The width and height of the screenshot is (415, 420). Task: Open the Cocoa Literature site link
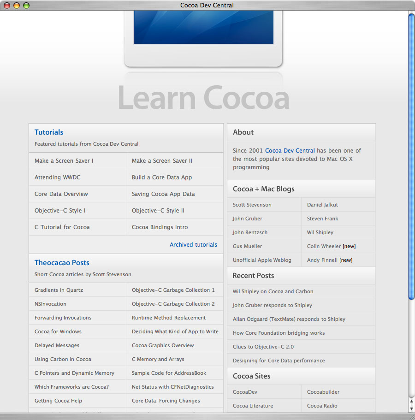click(253, 406)
